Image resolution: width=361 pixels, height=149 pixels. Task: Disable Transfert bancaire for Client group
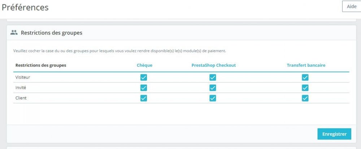pyautogui.click(x=305, y=98)
